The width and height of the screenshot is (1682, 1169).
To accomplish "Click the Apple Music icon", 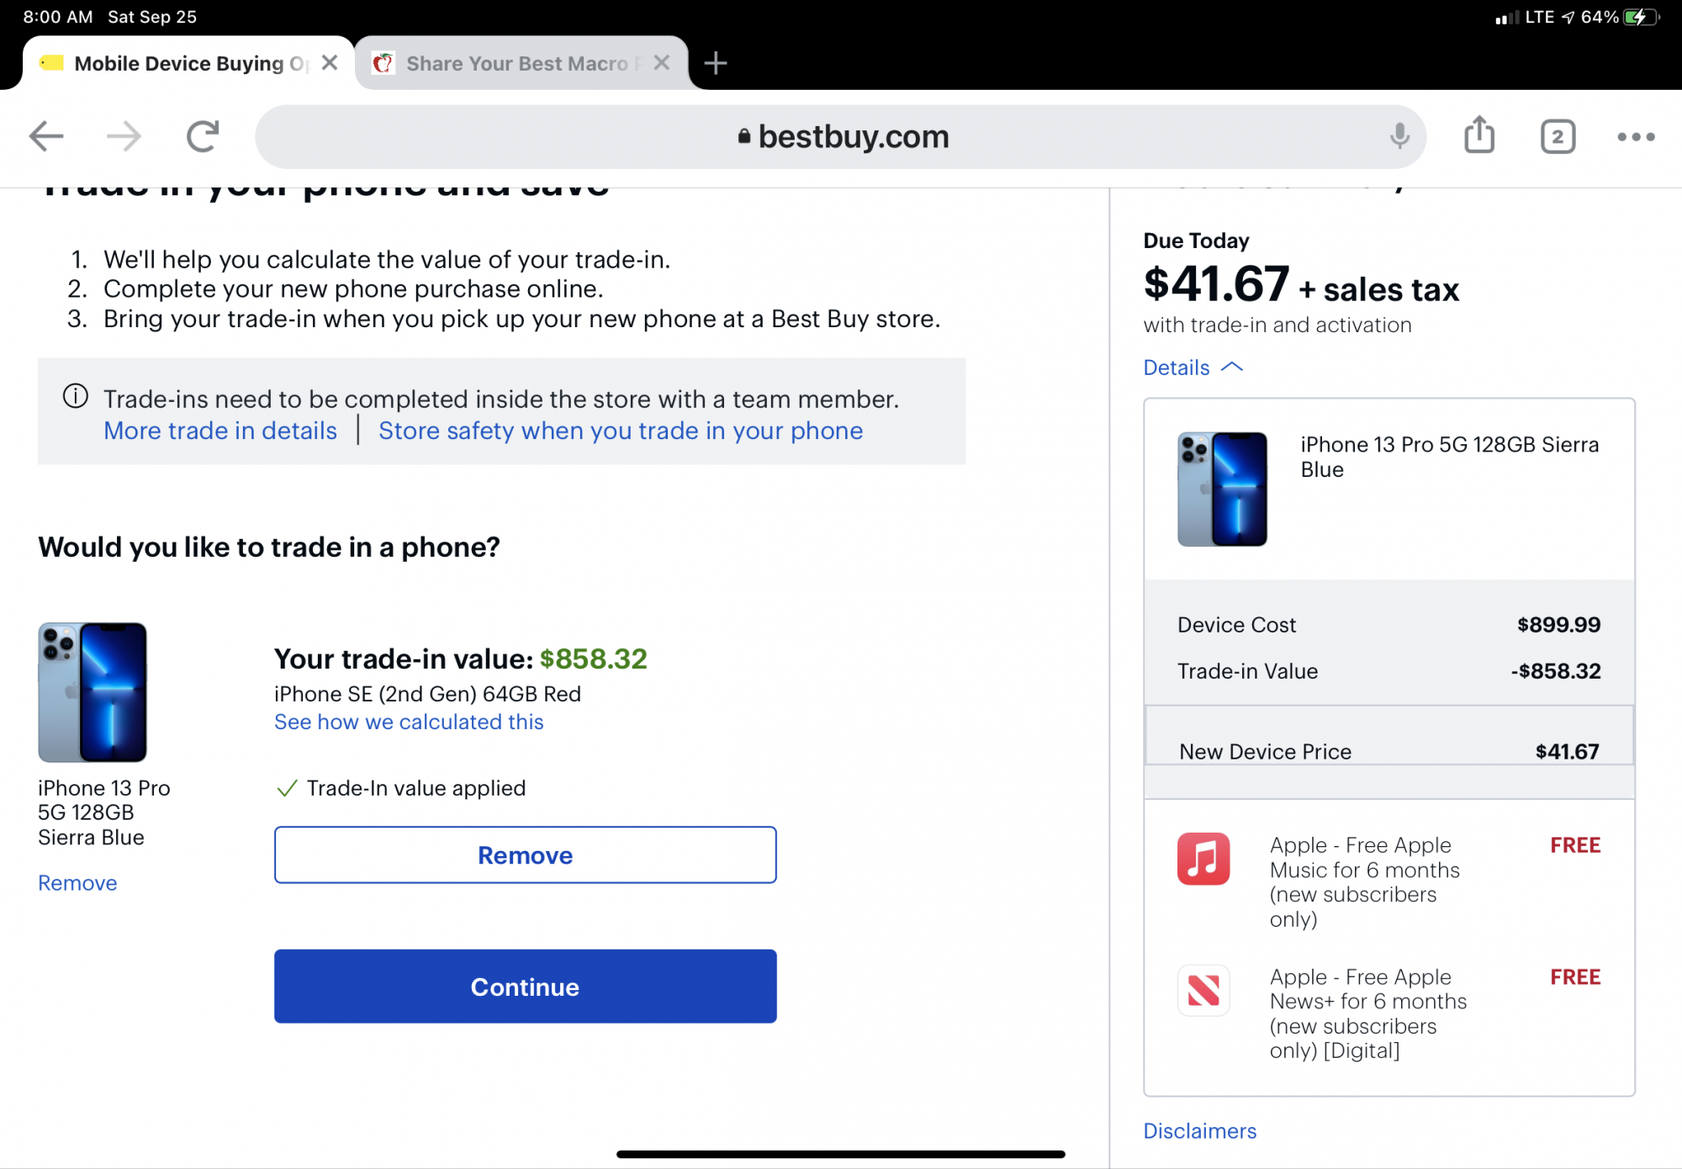I will tap(1203, 859).
